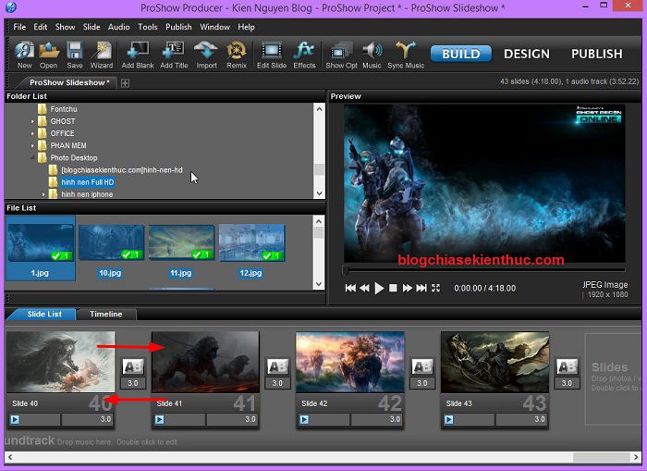
Task: Open the Help menu
Action: pos(247,27)
